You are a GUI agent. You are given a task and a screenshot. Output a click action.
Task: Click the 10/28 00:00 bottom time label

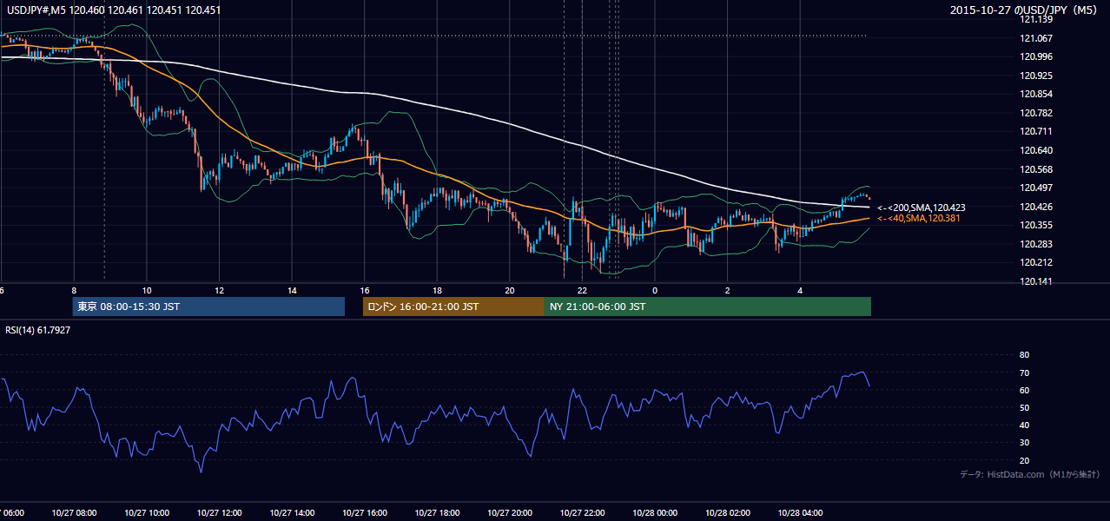[x=655, y=513]
